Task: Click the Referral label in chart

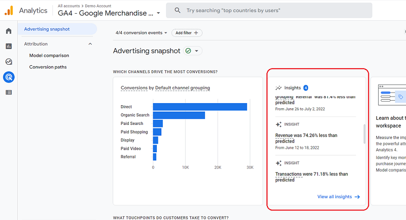Action: [128, 157]
